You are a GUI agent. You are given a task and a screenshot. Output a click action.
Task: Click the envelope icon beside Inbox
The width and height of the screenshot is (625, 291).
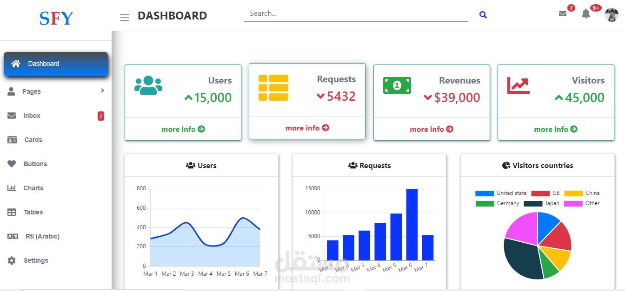coord(12,116)
